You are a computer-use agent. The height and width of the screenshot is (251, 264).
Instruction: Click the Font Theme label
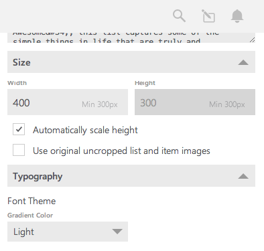[x=31, y=201]
